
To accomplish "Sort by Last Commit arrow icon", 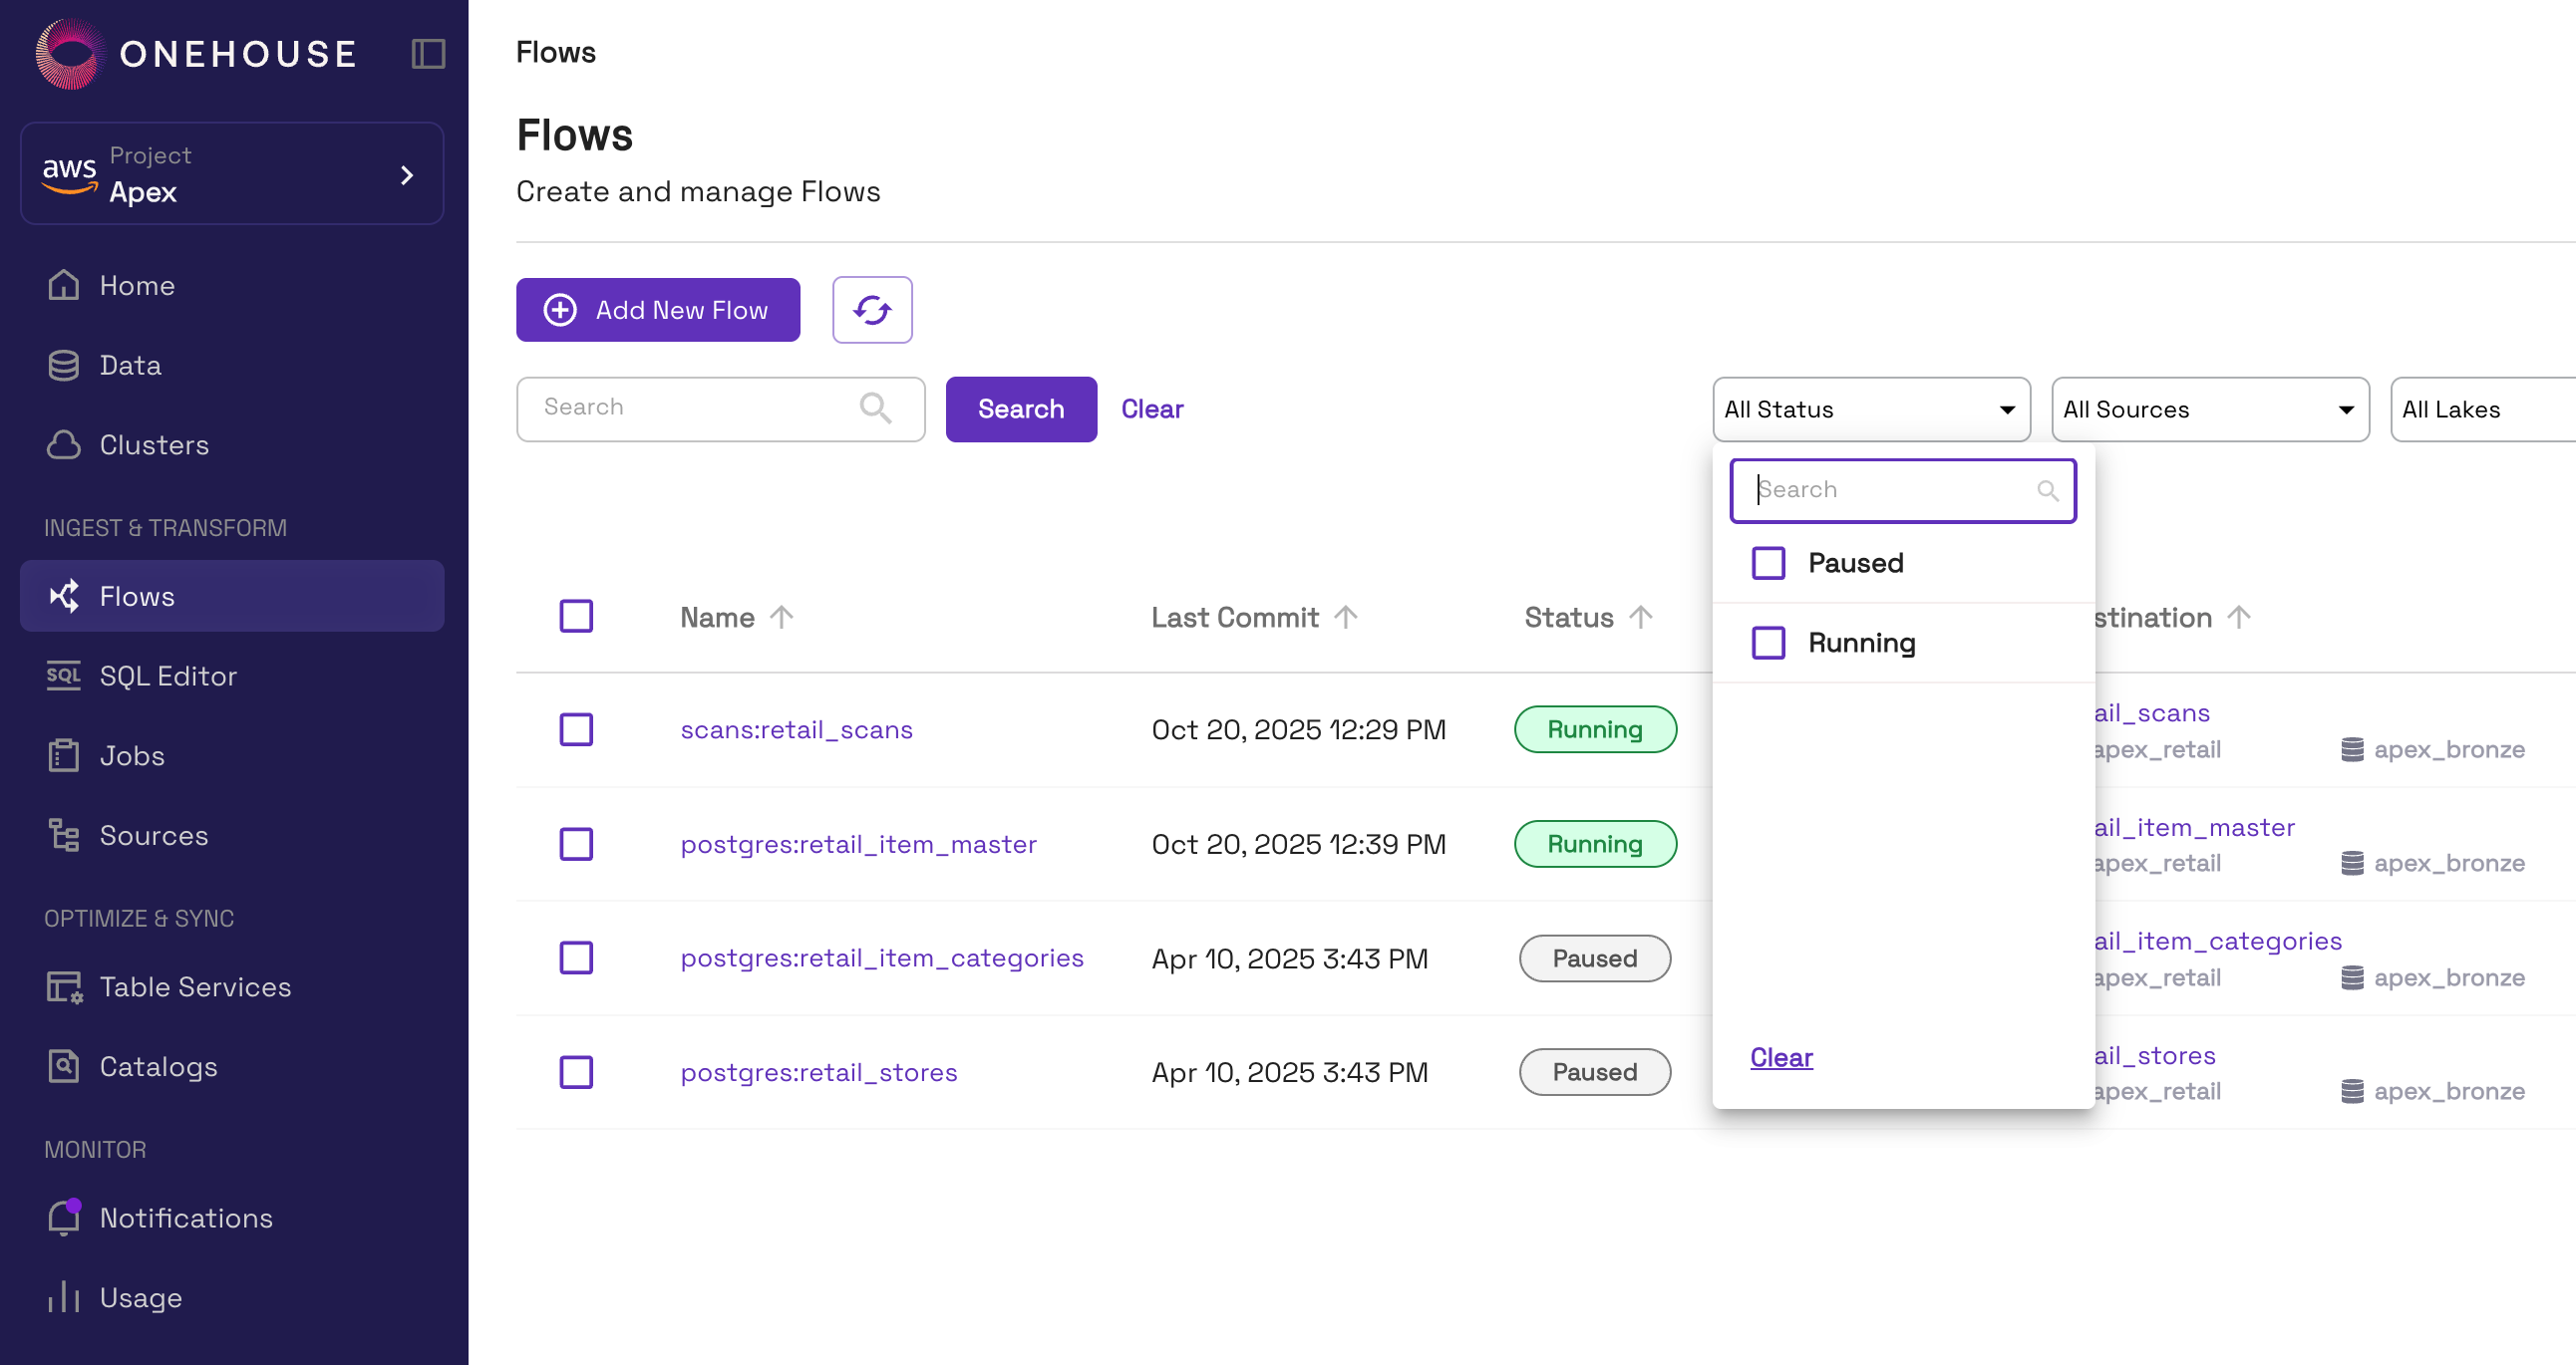I will pyautogui.click(x=1346, y=618).
